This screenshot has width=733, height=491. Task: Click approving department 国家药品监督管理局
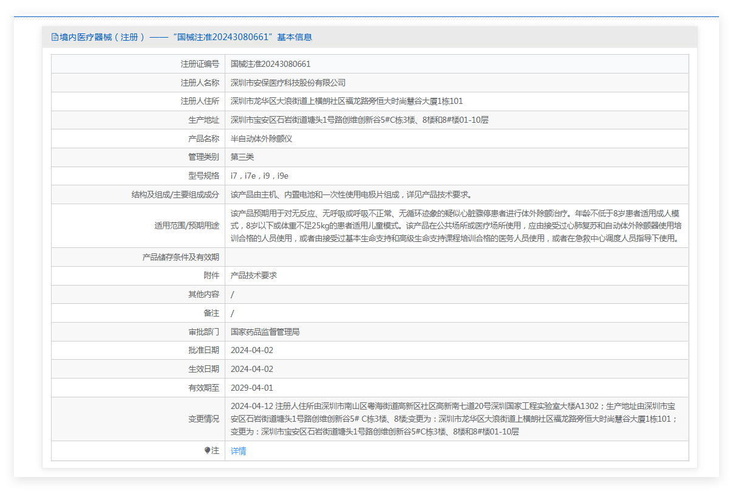[x=265, y=332]
